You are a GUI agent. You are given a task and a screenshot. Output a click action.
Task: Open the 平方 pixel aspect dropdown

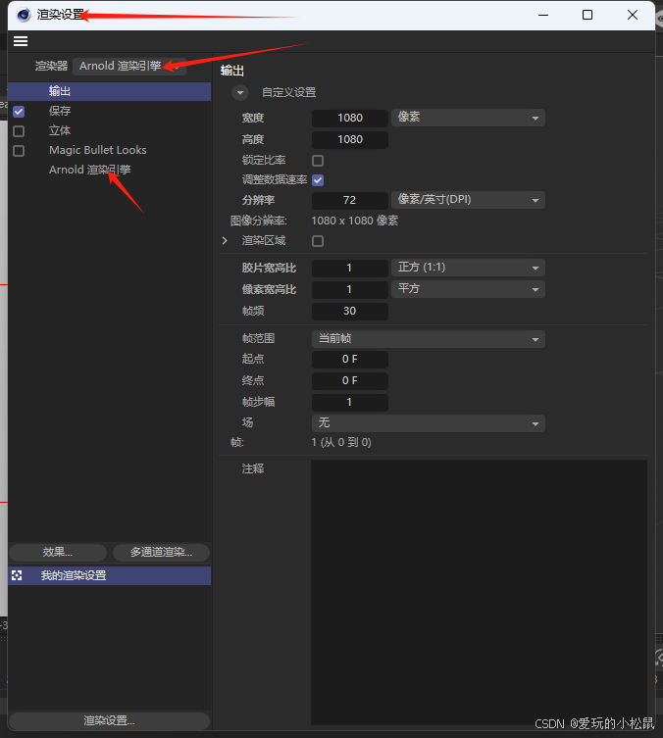468,289
